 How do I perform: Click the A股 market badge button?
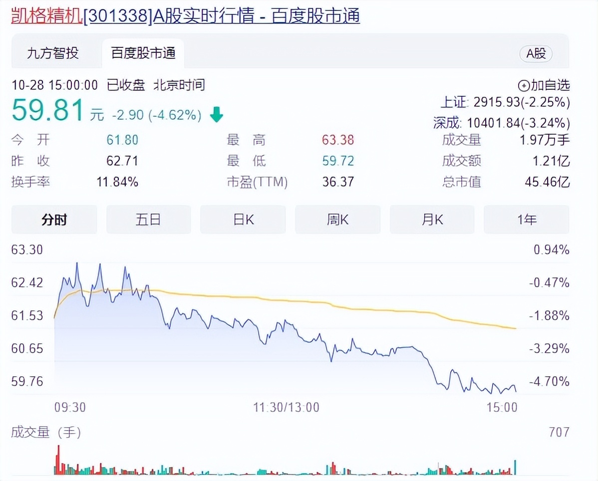click(536, 54)
